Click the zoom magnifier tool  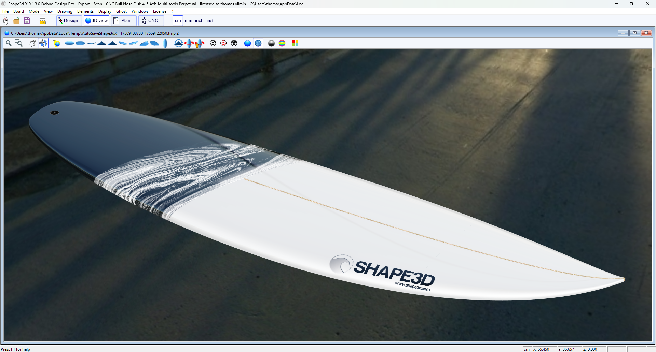[x=9, y=43]
